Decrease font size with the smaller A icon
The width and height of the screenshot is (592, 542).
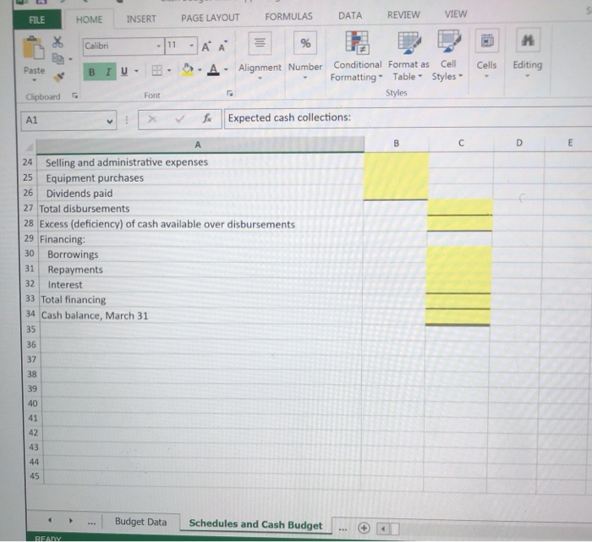(x=222, y=46)
